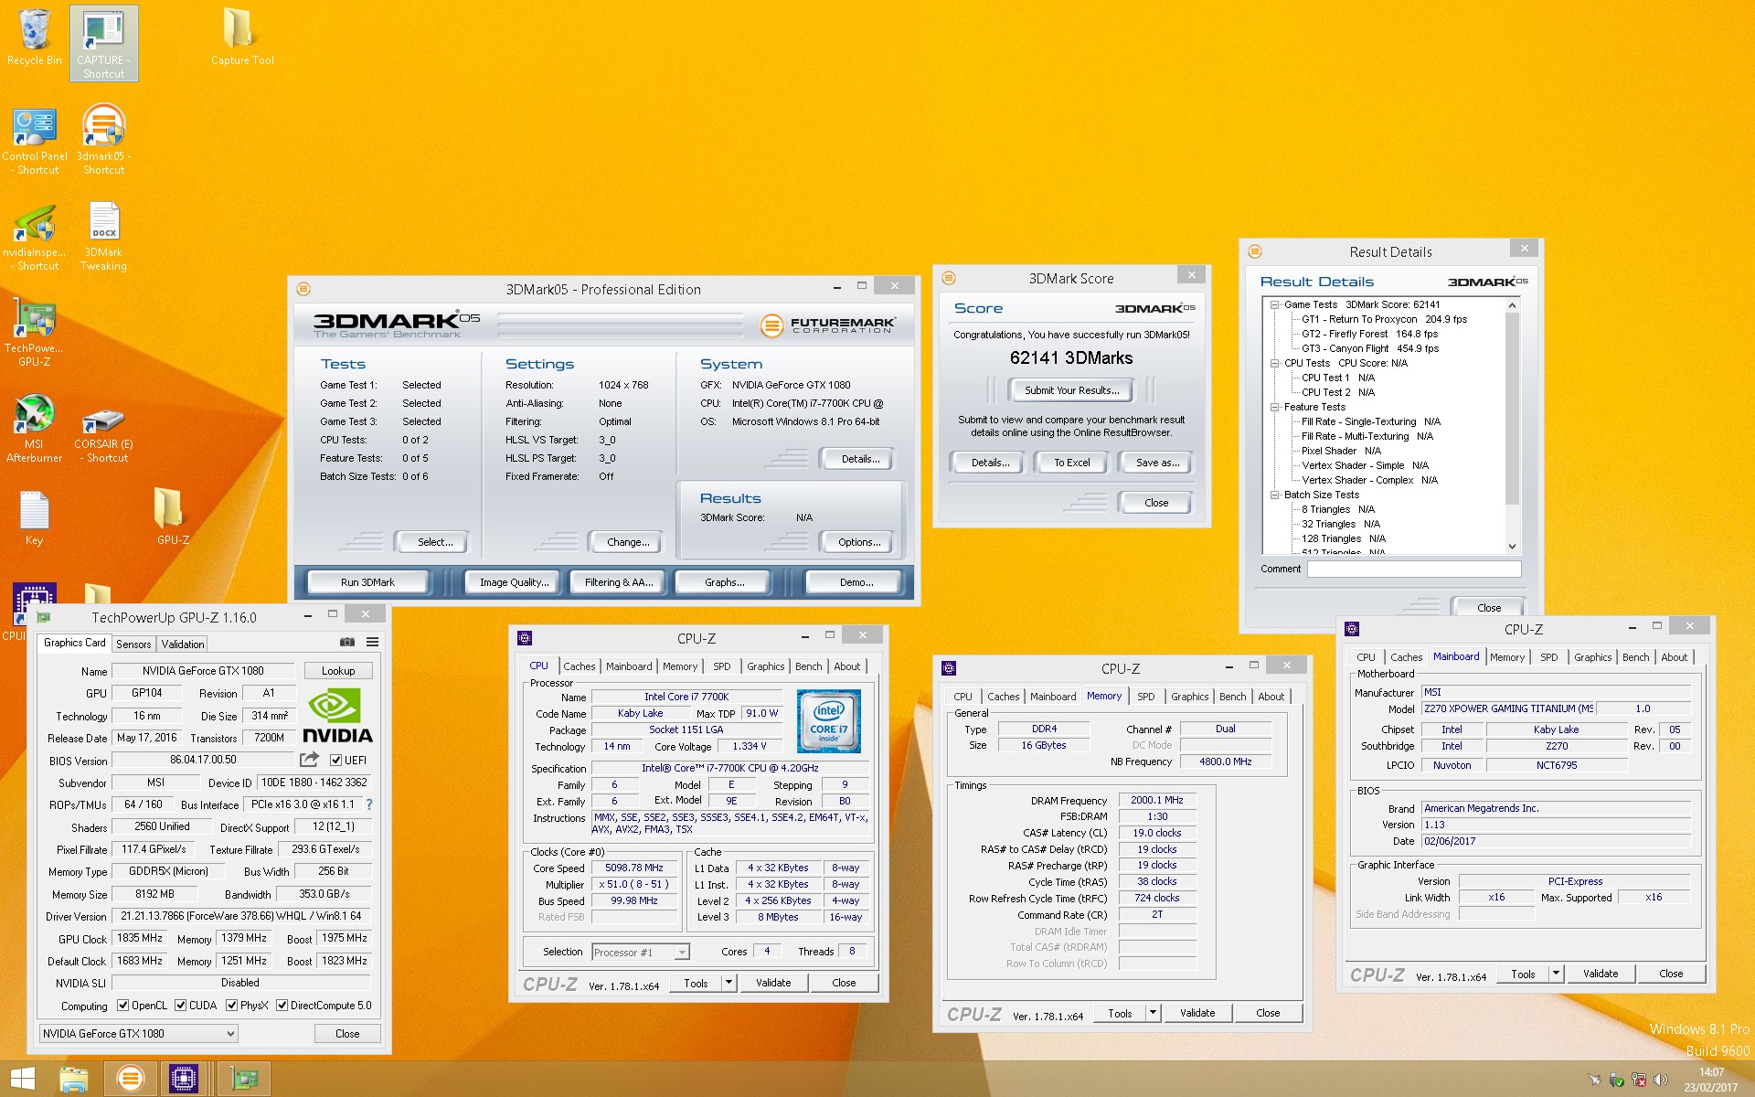Image resolution: width=1755 pixels, height=1097 pixels.
Task: Switch to the GPU-Z taskbar icon
Action: pos(243,1080)
